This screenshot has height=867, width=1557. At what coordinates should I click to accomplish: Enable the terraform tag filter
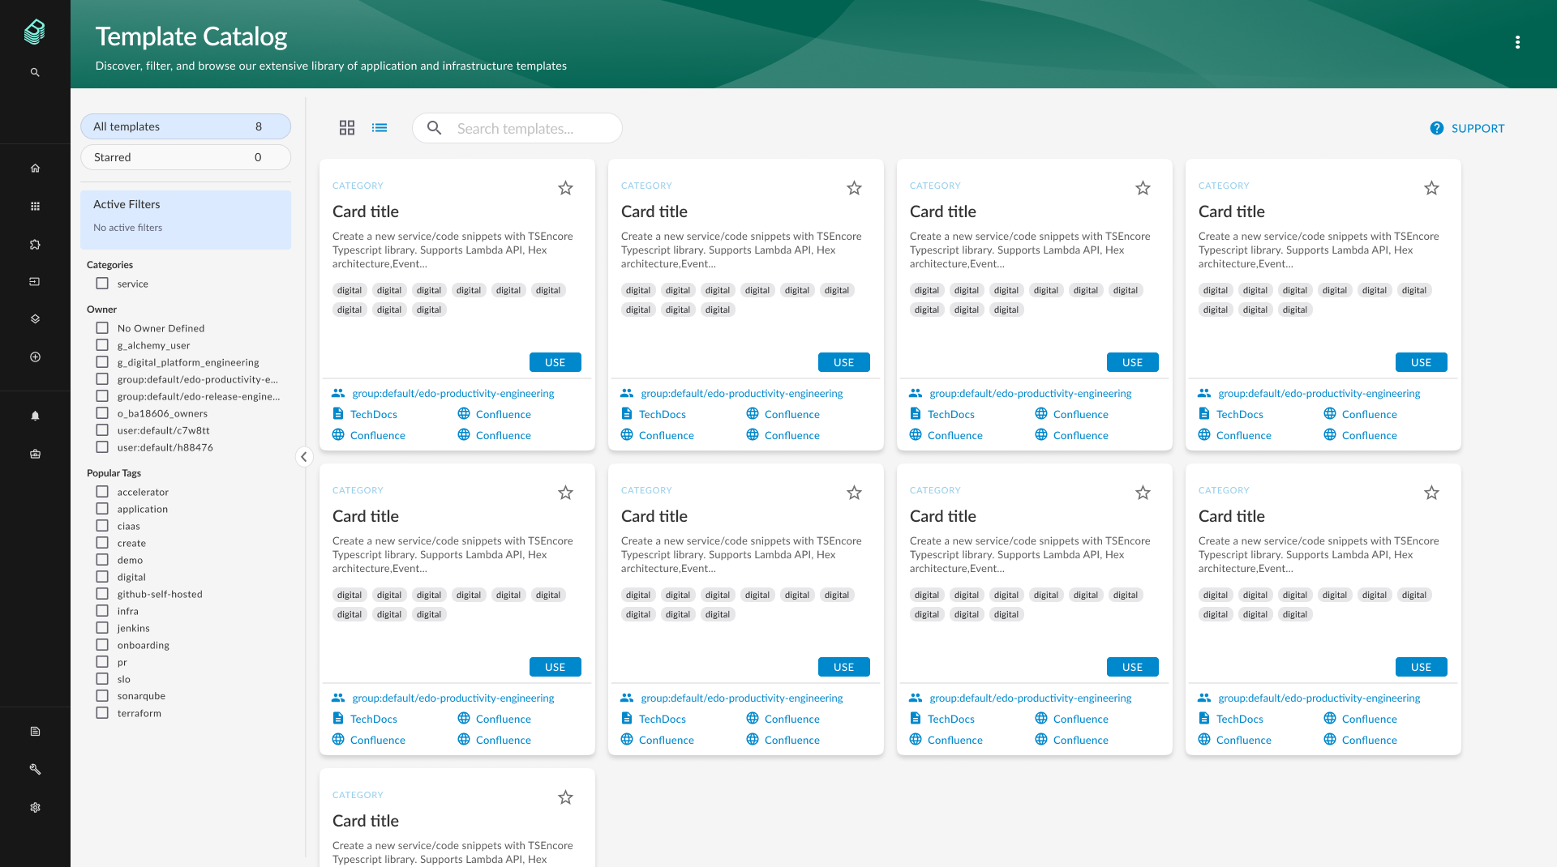(x=102, y=713)
